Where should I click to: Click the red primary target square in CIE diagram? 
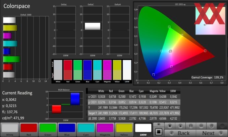click(205, 51)
